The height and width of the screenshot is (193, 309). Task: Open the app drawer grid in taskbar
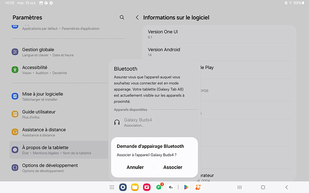tap(112, 187)
